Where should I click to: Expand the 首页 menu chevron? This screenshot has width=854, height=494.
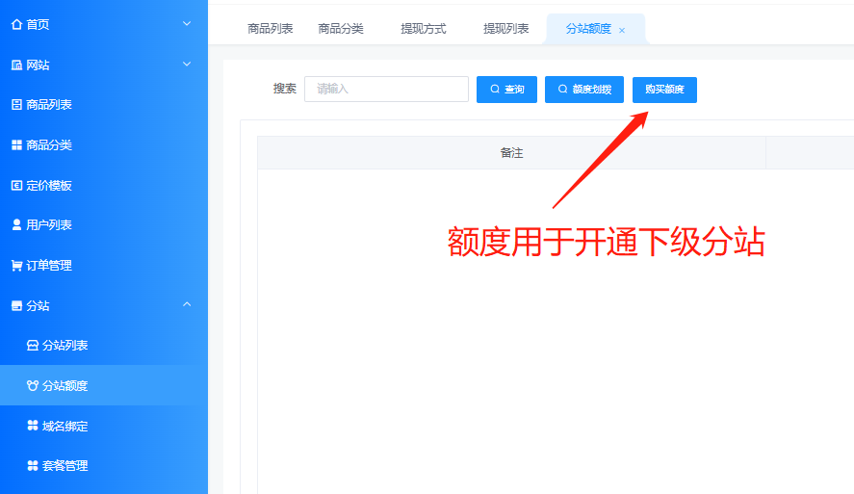click(x=187, y=23)
